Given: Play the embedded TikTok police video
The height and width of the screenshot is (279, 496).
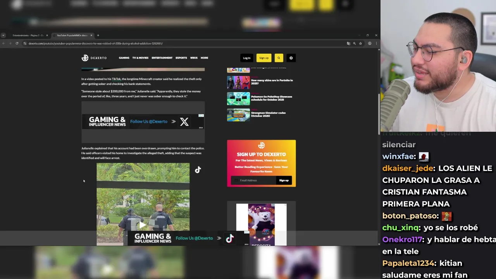Looking at the screenshot, I should pos(143,224).
